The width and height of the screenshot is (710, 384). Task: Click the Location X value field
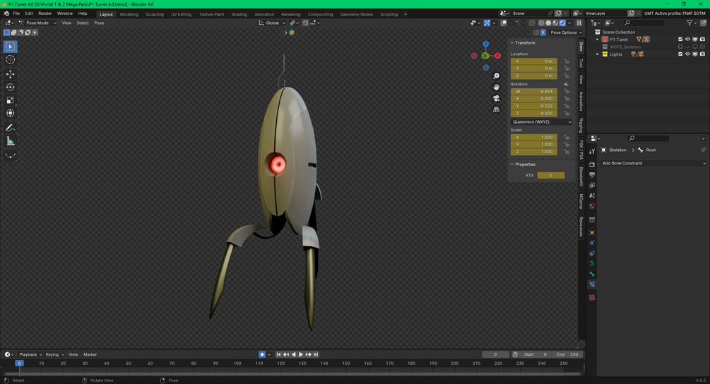534,61
